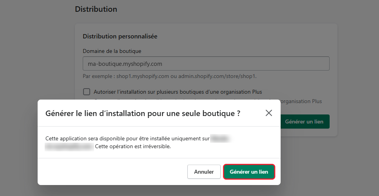Click Générer un lien on Distribution card

[x=305, y=122]
